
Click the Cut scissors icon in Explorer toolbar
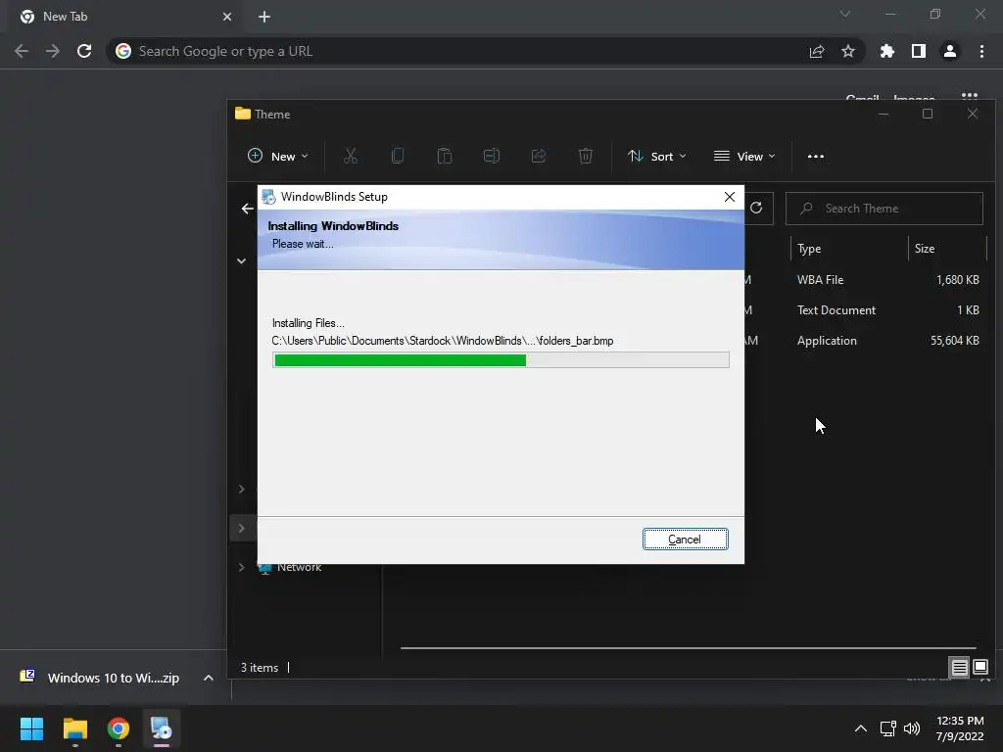point(351,156)
